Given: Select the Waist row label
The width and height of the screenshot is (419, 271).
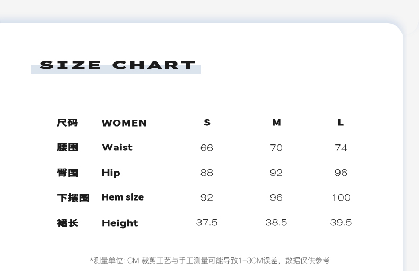Looking at the screenshot, I should pos(117,147).
